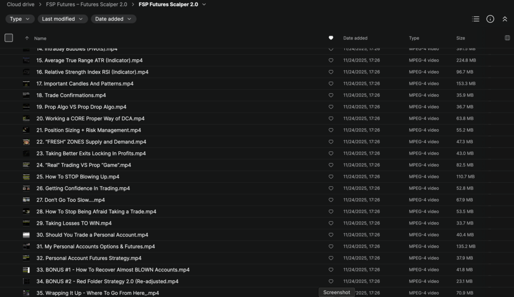
Task: Expand the Last modified filter
Action: (62, 19)
